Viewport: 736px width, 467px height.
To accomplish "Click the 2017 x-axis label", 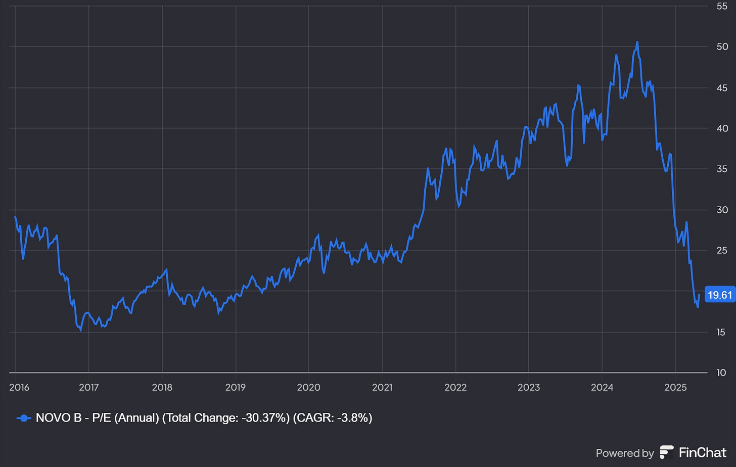I will 88,388.
